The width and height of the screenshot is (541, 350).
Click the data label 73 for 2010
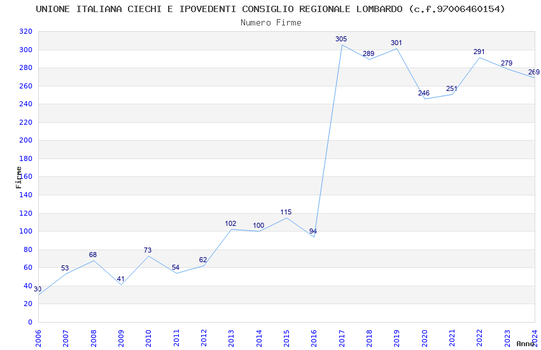pos(148,250)
